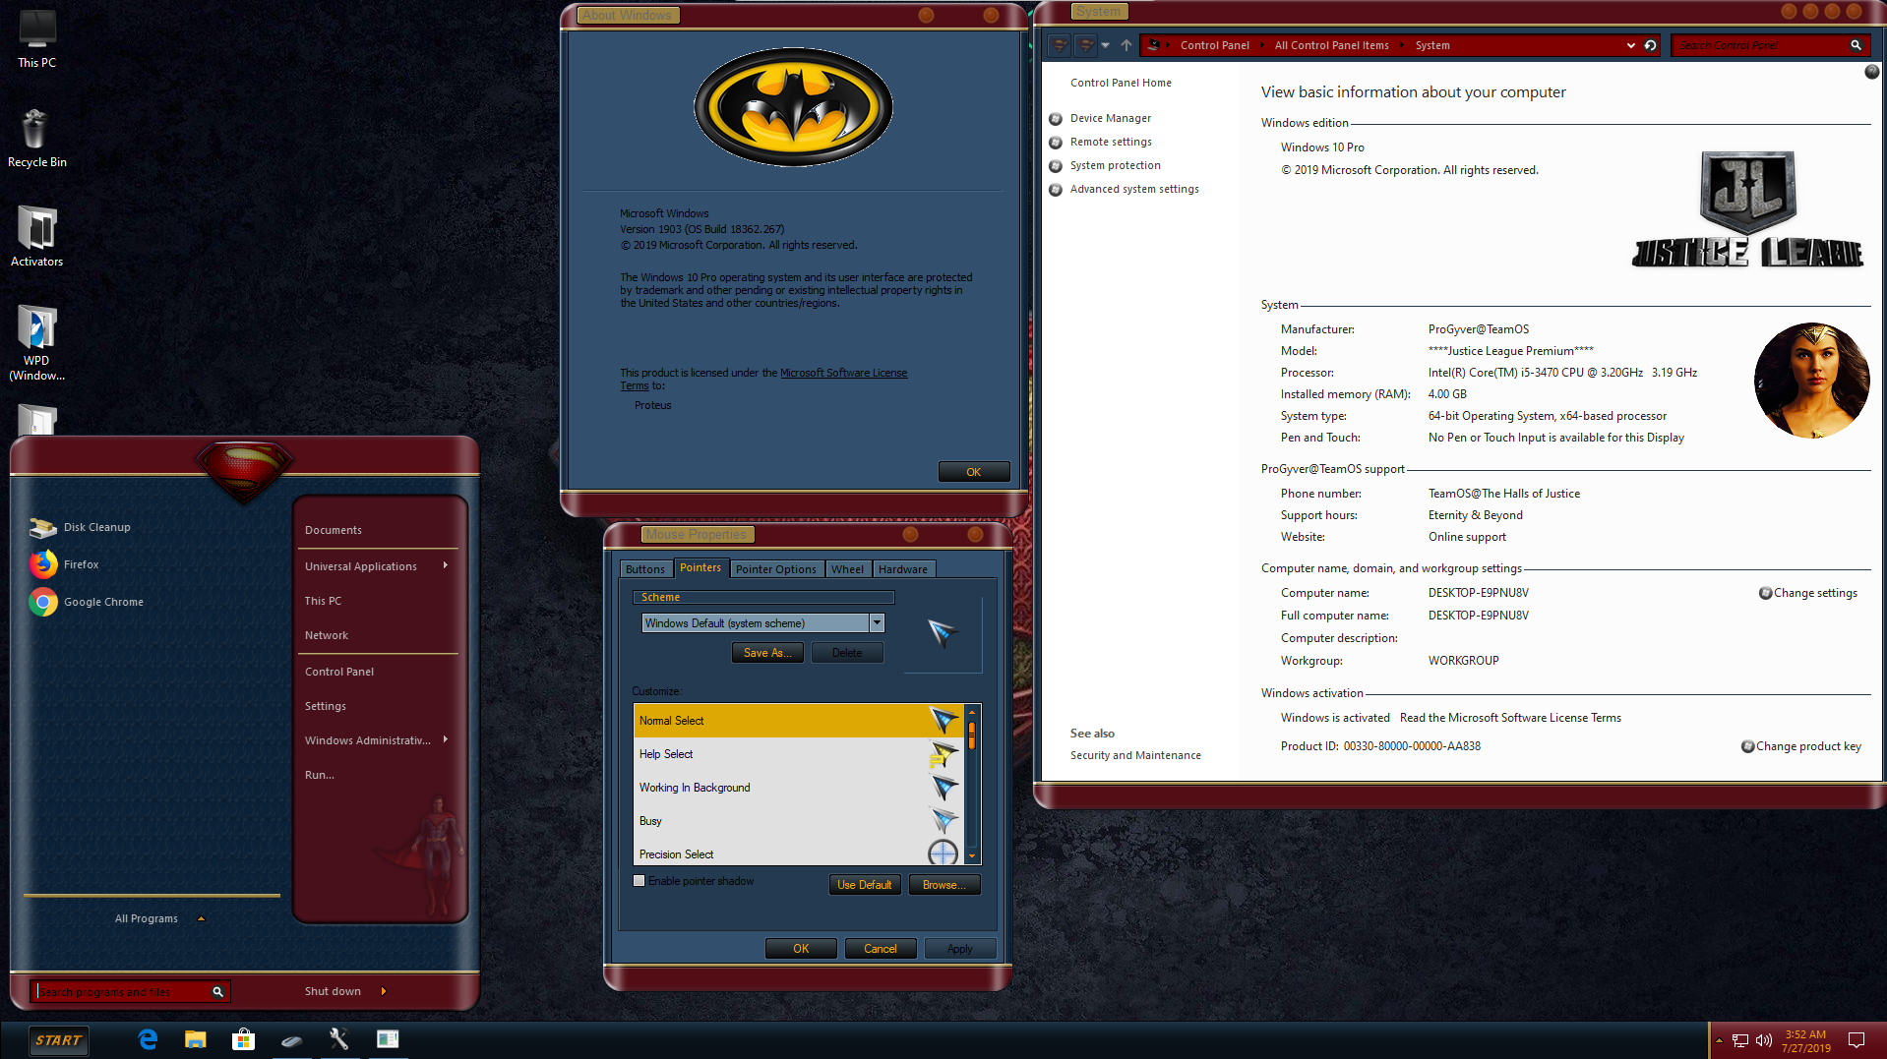Click the pointer list scroll-down arrow

(972, 856)
